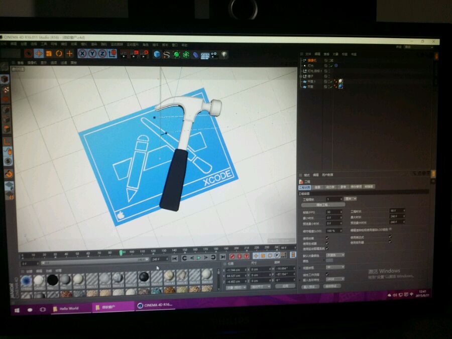Open the spline pen tools
The image size is (452, 339).
pos(167,54)
